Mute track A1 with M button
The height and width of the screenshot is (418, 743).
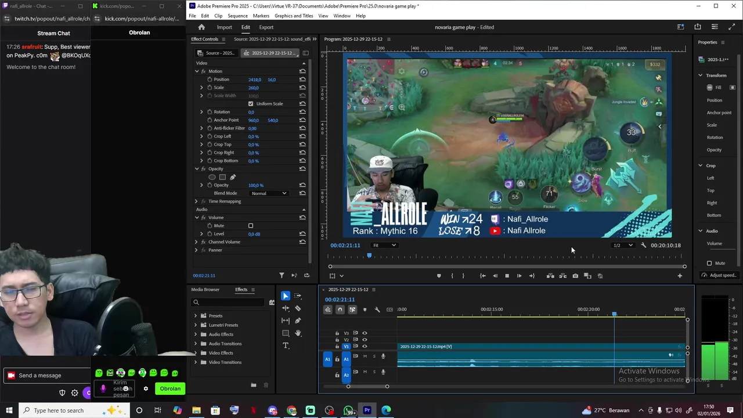point(365,356)
